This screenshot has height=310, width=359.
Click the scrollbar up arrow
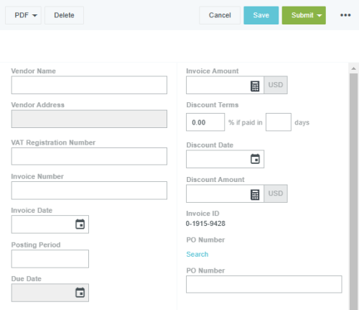pyautogui.click(x=353, y=68)
